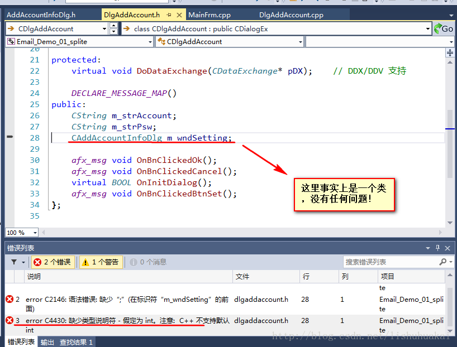Toggle the 2 errors filter

[53, 262]
